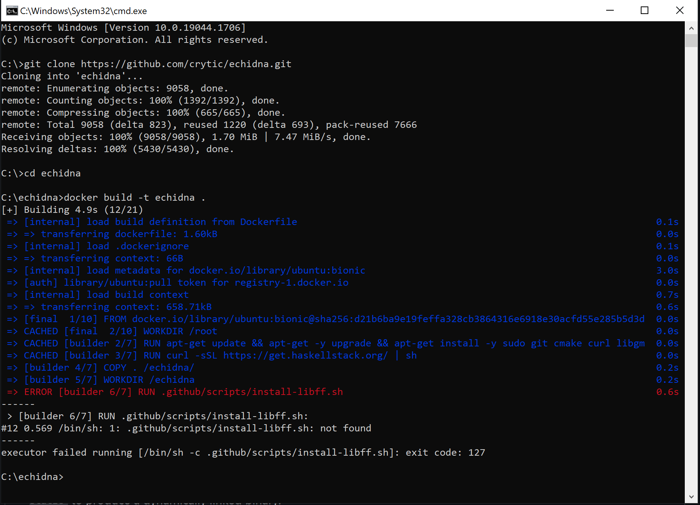Click the cmd.exe icon in the title bar
The image size is (700, 505).
[12, 11]
